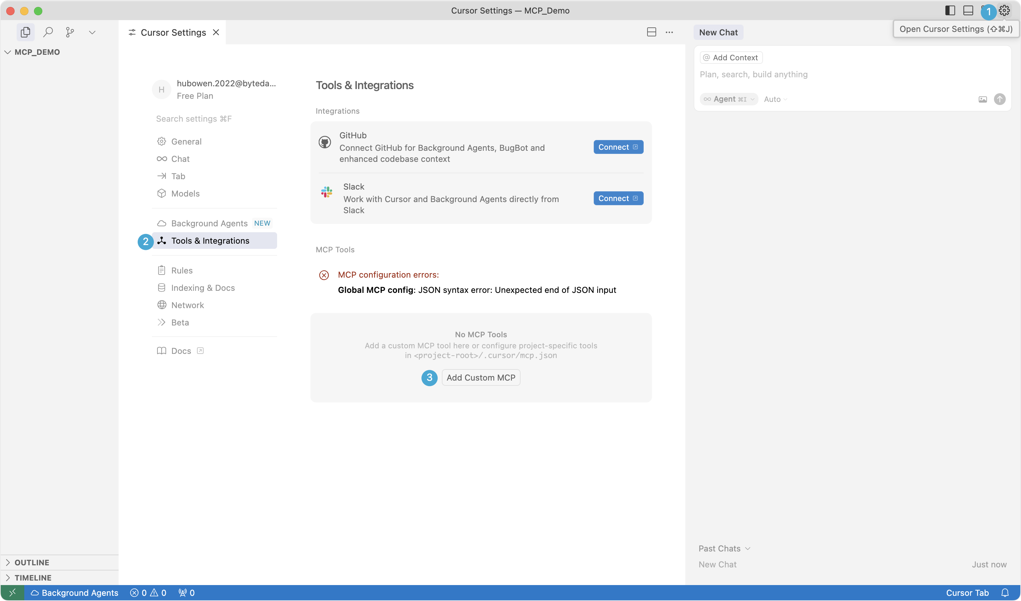
Task: Open the Rules settings section
Action: [181, 271]
